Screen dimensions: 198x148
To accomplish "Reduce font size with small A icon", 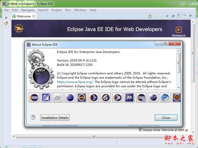I will pyautogui.click(x=167, y=16).
